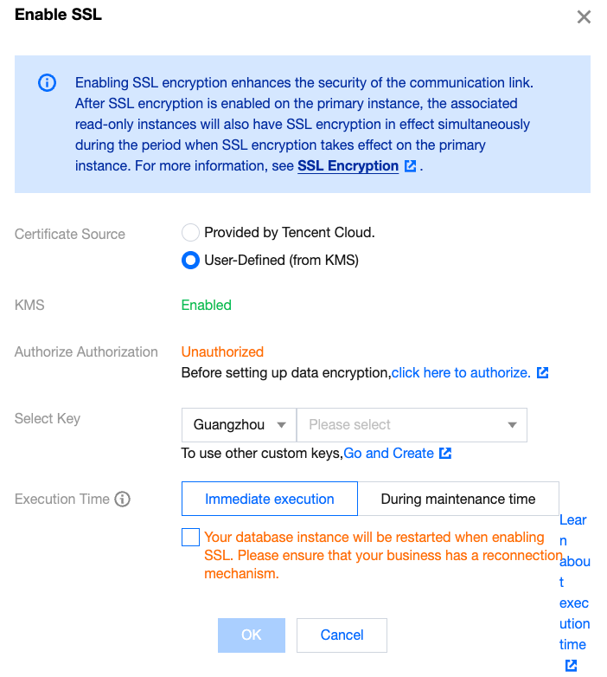The width and height of the screenshot is (607, 677).
Task: Select Provided by Tencent Cloud radio option
Action: [190, 233]
